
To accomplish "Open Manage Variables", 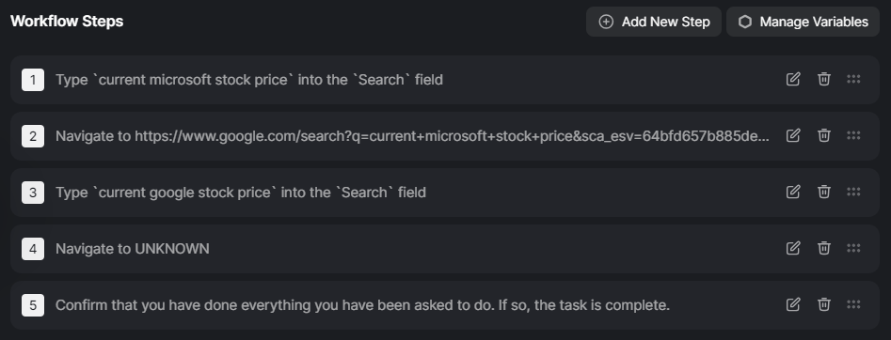I will pyautogui.click(x=803, y=22).
